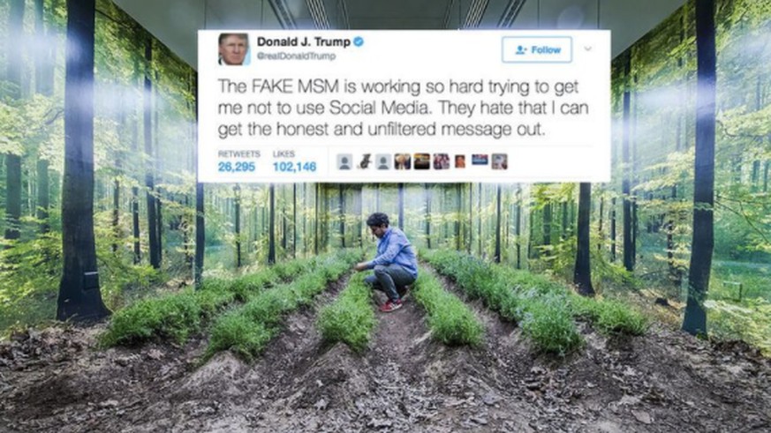Open fifth liker avatar with dark-gold image
The height and width of the screenshot is (433, 771).
[x=421, y=161]
